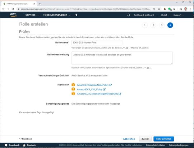Click inside the Rollenbeschreibung text area
The image size is (194, 148).
[122, 58]
